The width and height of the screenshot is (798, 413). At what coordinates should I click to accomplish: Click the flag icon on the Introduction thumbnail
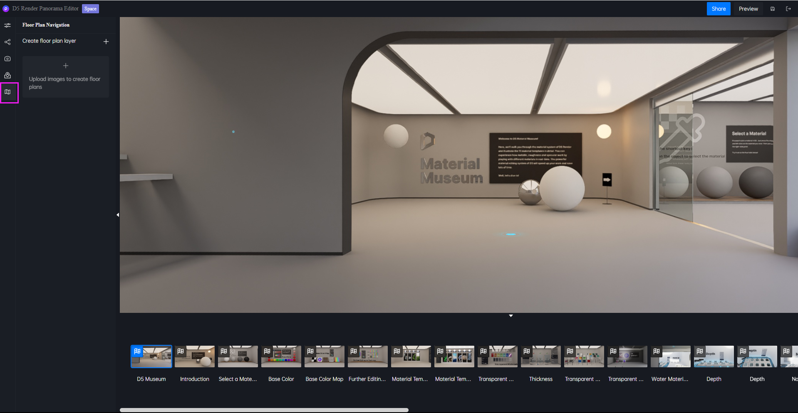point(181,352)
